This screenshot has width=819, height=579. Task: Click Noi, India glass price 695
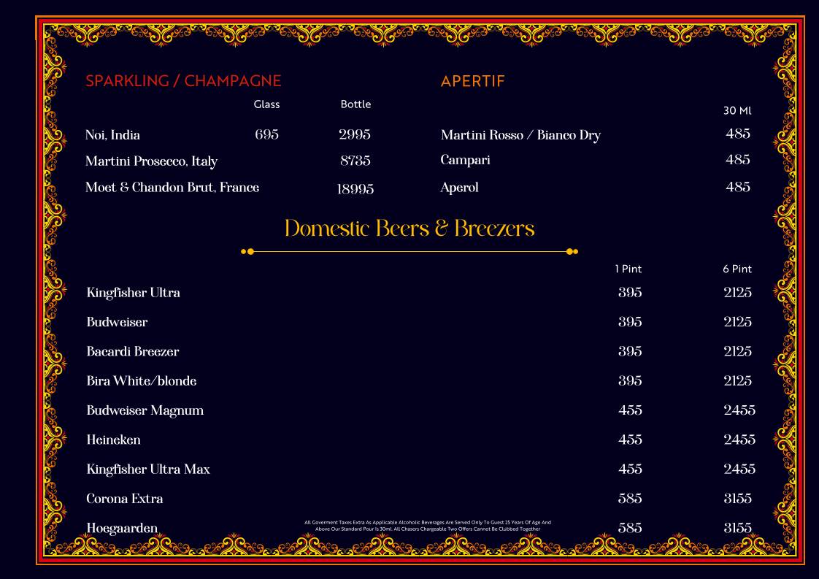(267, 135)
